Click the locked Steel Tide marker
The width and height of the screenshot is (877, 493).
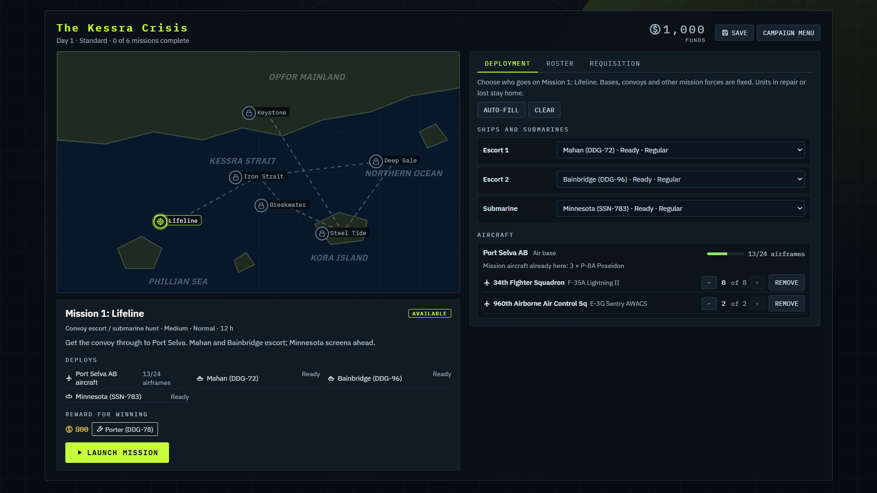tap(322, 234)
